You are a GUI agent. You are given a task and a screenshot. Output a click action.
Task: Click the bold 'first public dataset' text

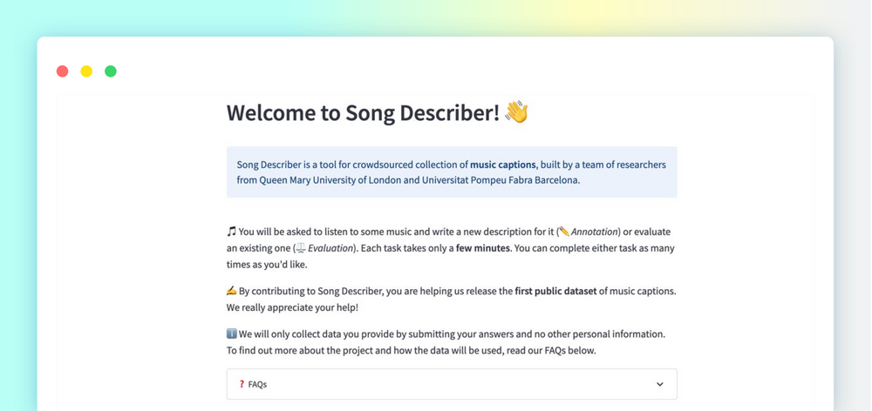coord(555,291)
